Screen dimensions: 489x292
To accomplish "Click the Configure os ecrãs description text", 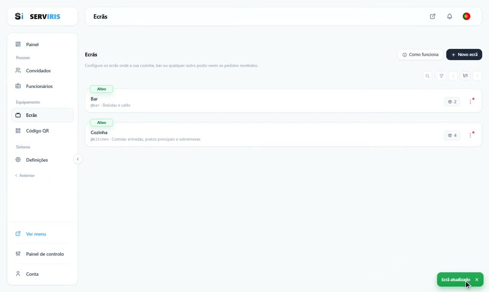I will pyautogui.click(x=172, y=65).
